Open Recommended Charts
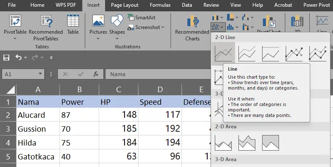Image resolution: width=333 pixels, height=167 pixels. point(192,27)
